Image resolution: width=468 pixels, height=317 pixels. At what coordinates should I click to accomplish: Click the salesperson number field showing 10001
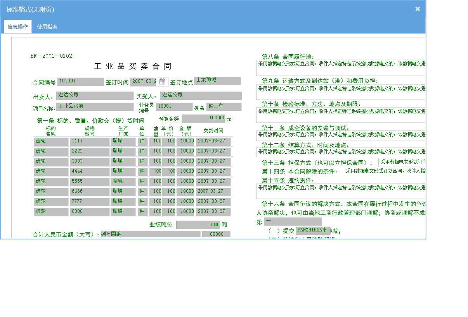pos(174,106)
